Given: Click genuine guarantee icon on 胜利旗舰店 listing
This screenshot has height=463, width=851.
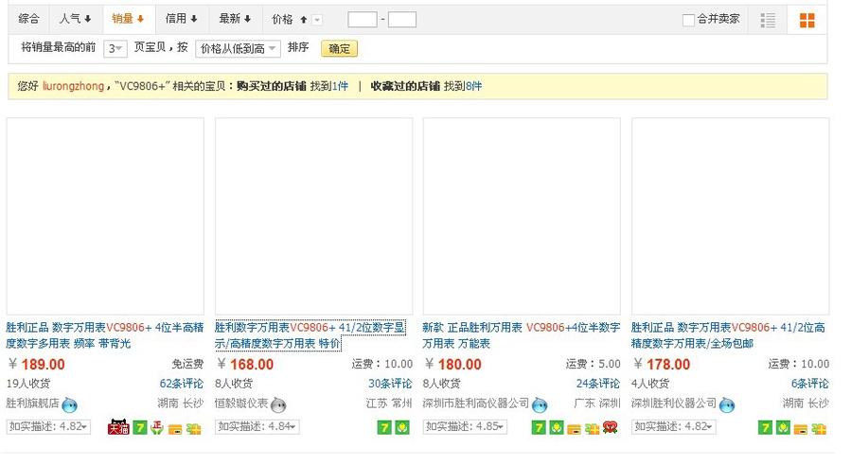Looking at the screenshot, I should [157, 428].
